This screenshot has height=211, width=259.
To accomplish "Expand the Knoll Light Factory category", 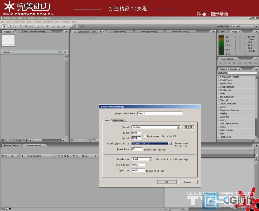I will 218,124.
